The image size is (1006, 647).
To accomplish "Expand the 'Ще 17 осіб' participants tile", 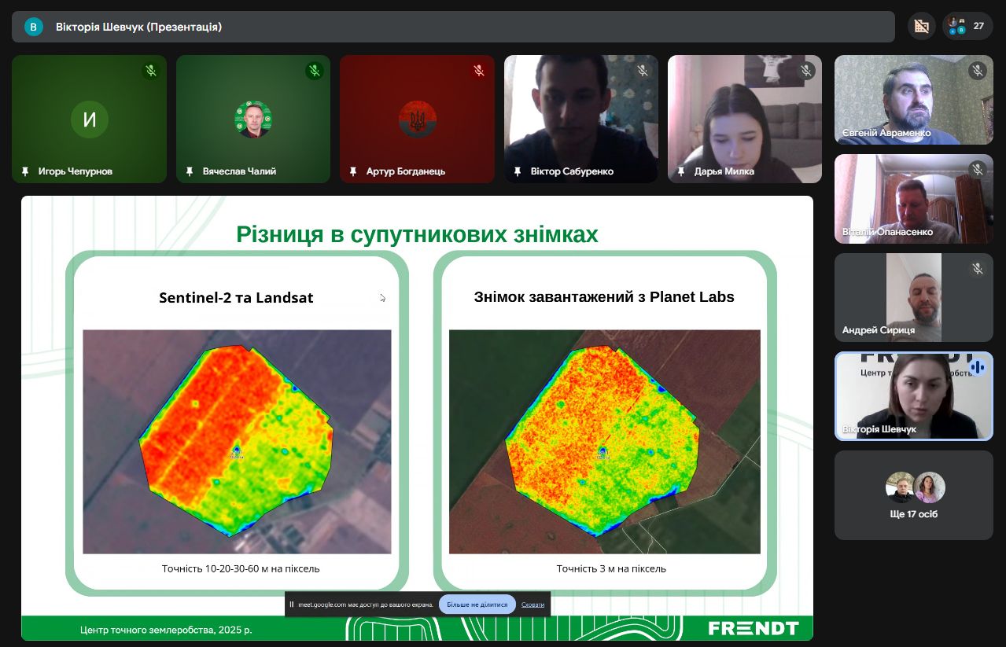I will [x=913, y=495].
